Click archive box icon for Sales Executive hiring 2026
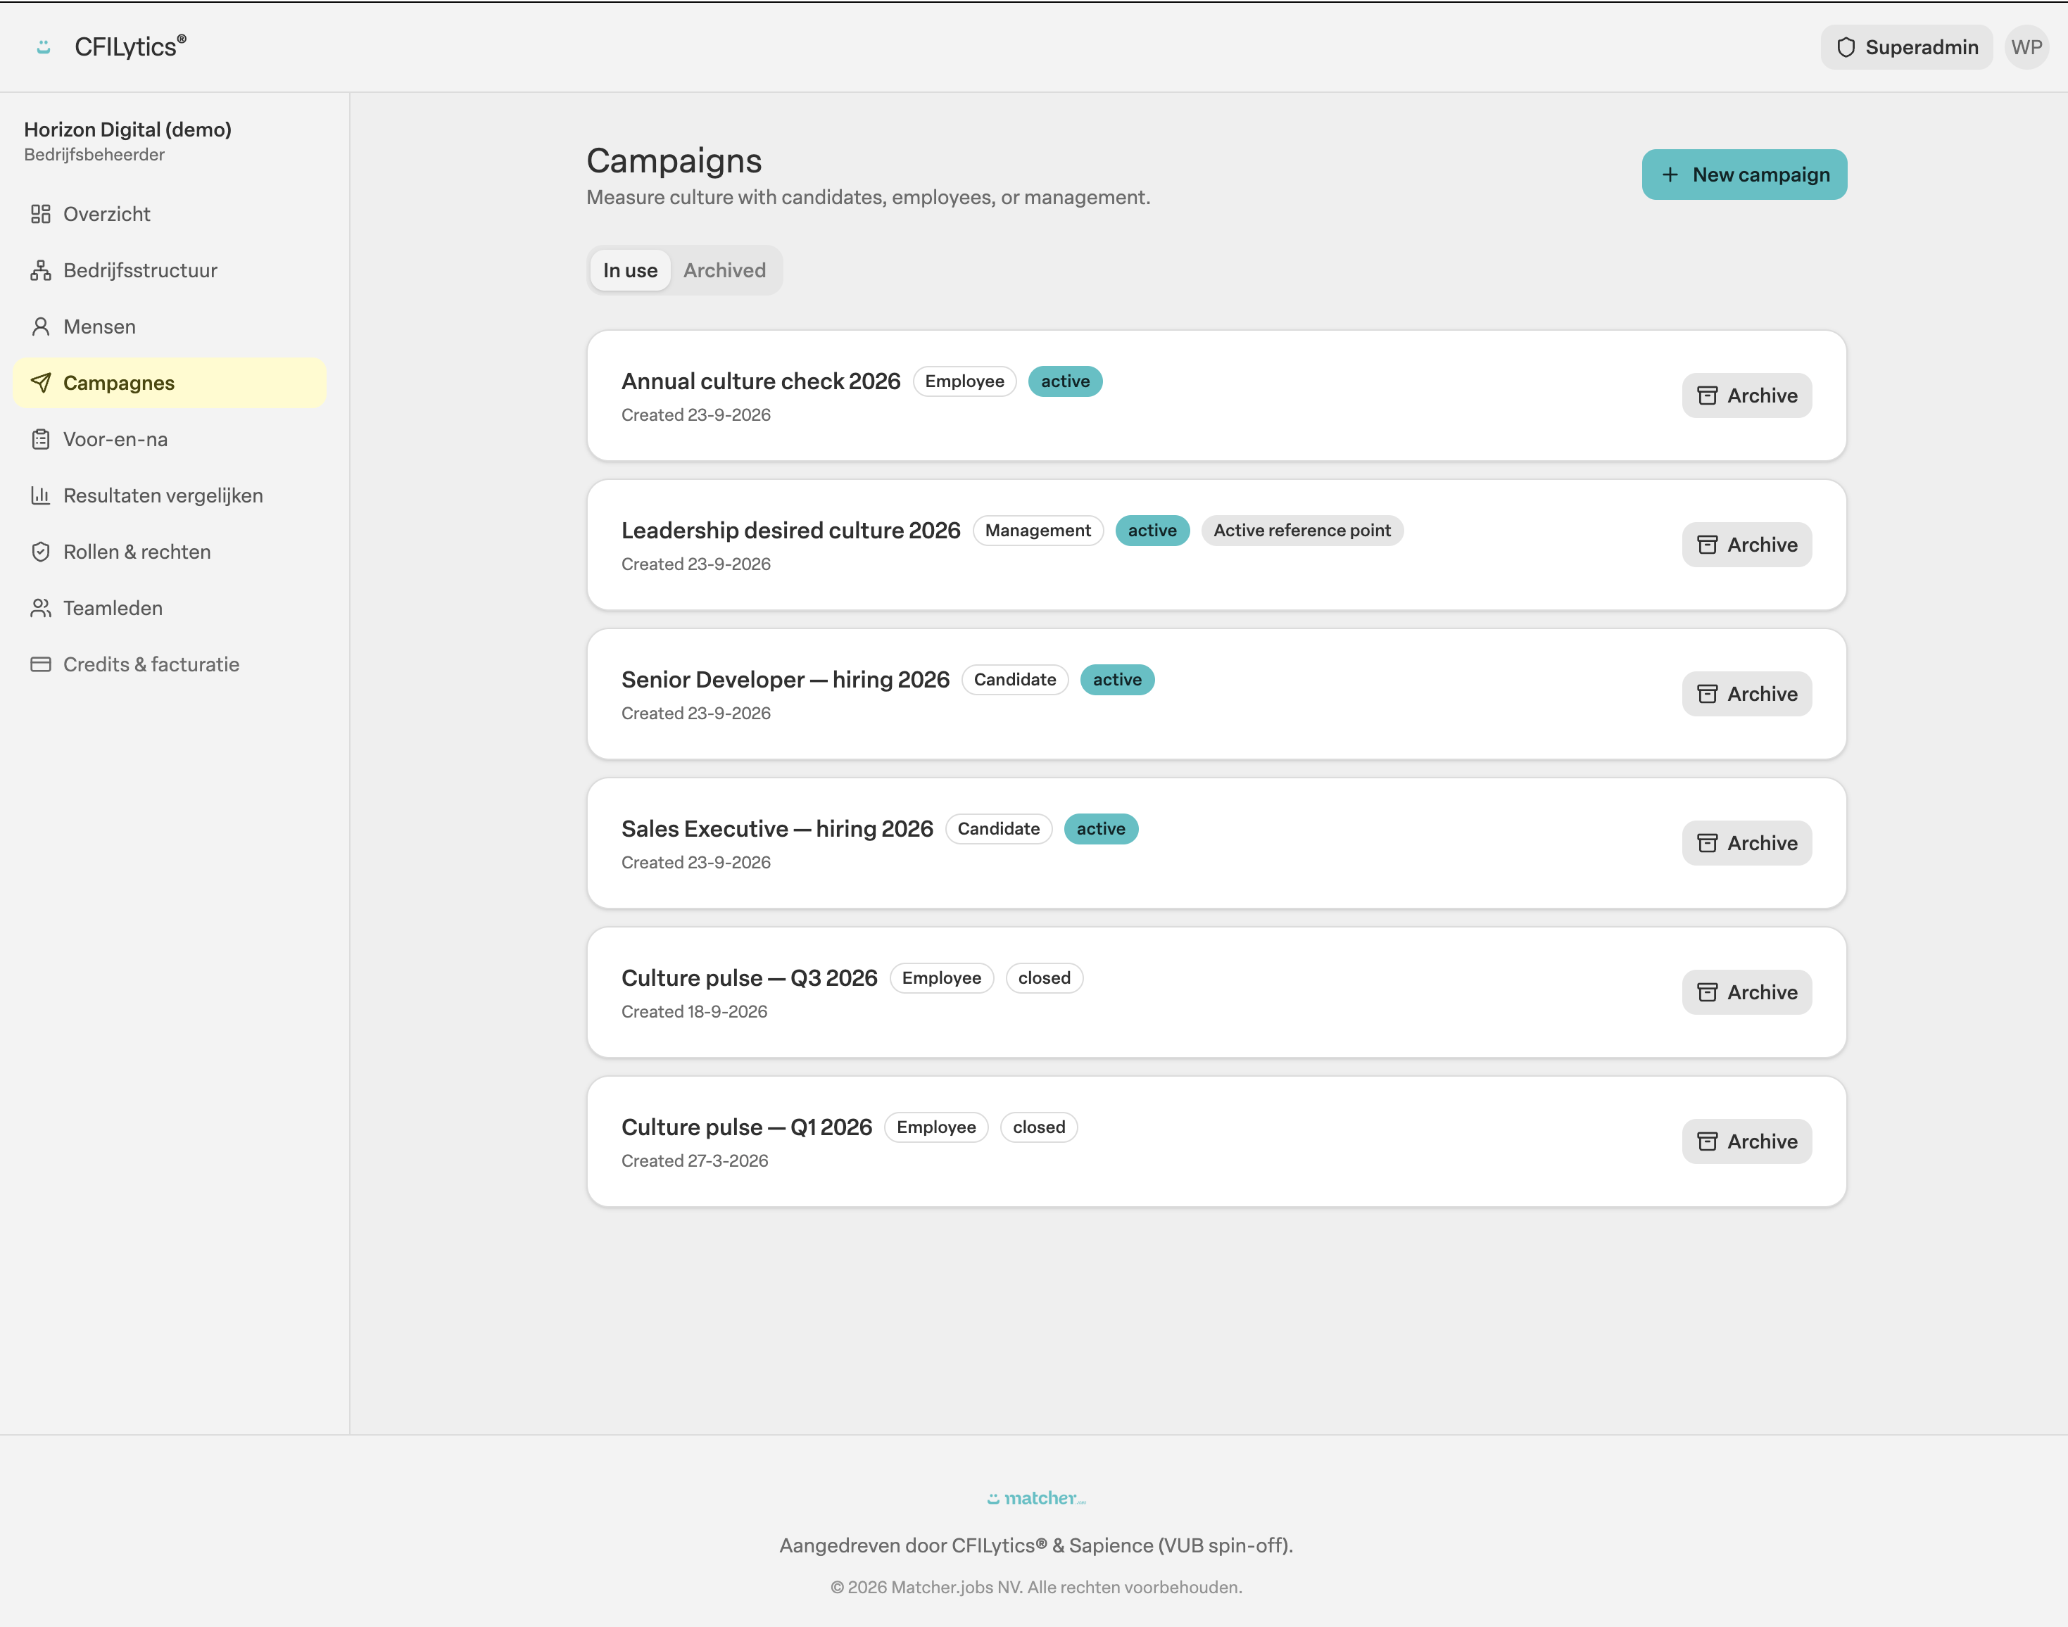Screen dimensions: 2068x1627 (1707, 844)
